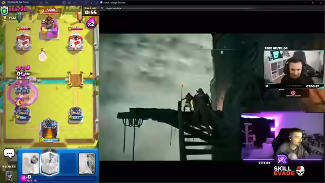
Task: Tap the right-lane wooden bridge
Action: click(x=76, y=80)
